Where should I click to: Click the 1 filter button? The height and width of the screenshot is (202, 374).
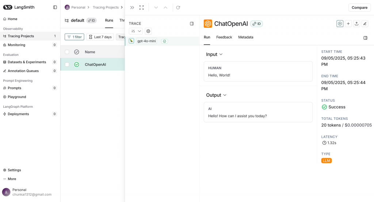75,37
